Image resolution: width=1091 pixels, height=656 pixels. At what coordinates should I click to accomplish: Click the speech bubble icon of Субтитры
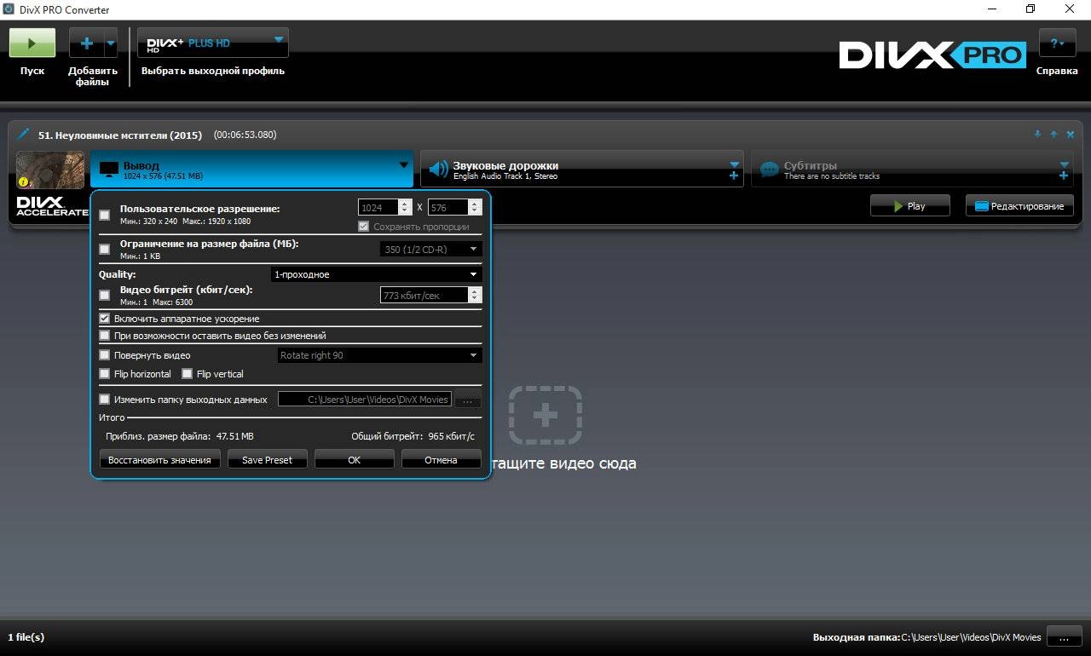click(770, 170)
